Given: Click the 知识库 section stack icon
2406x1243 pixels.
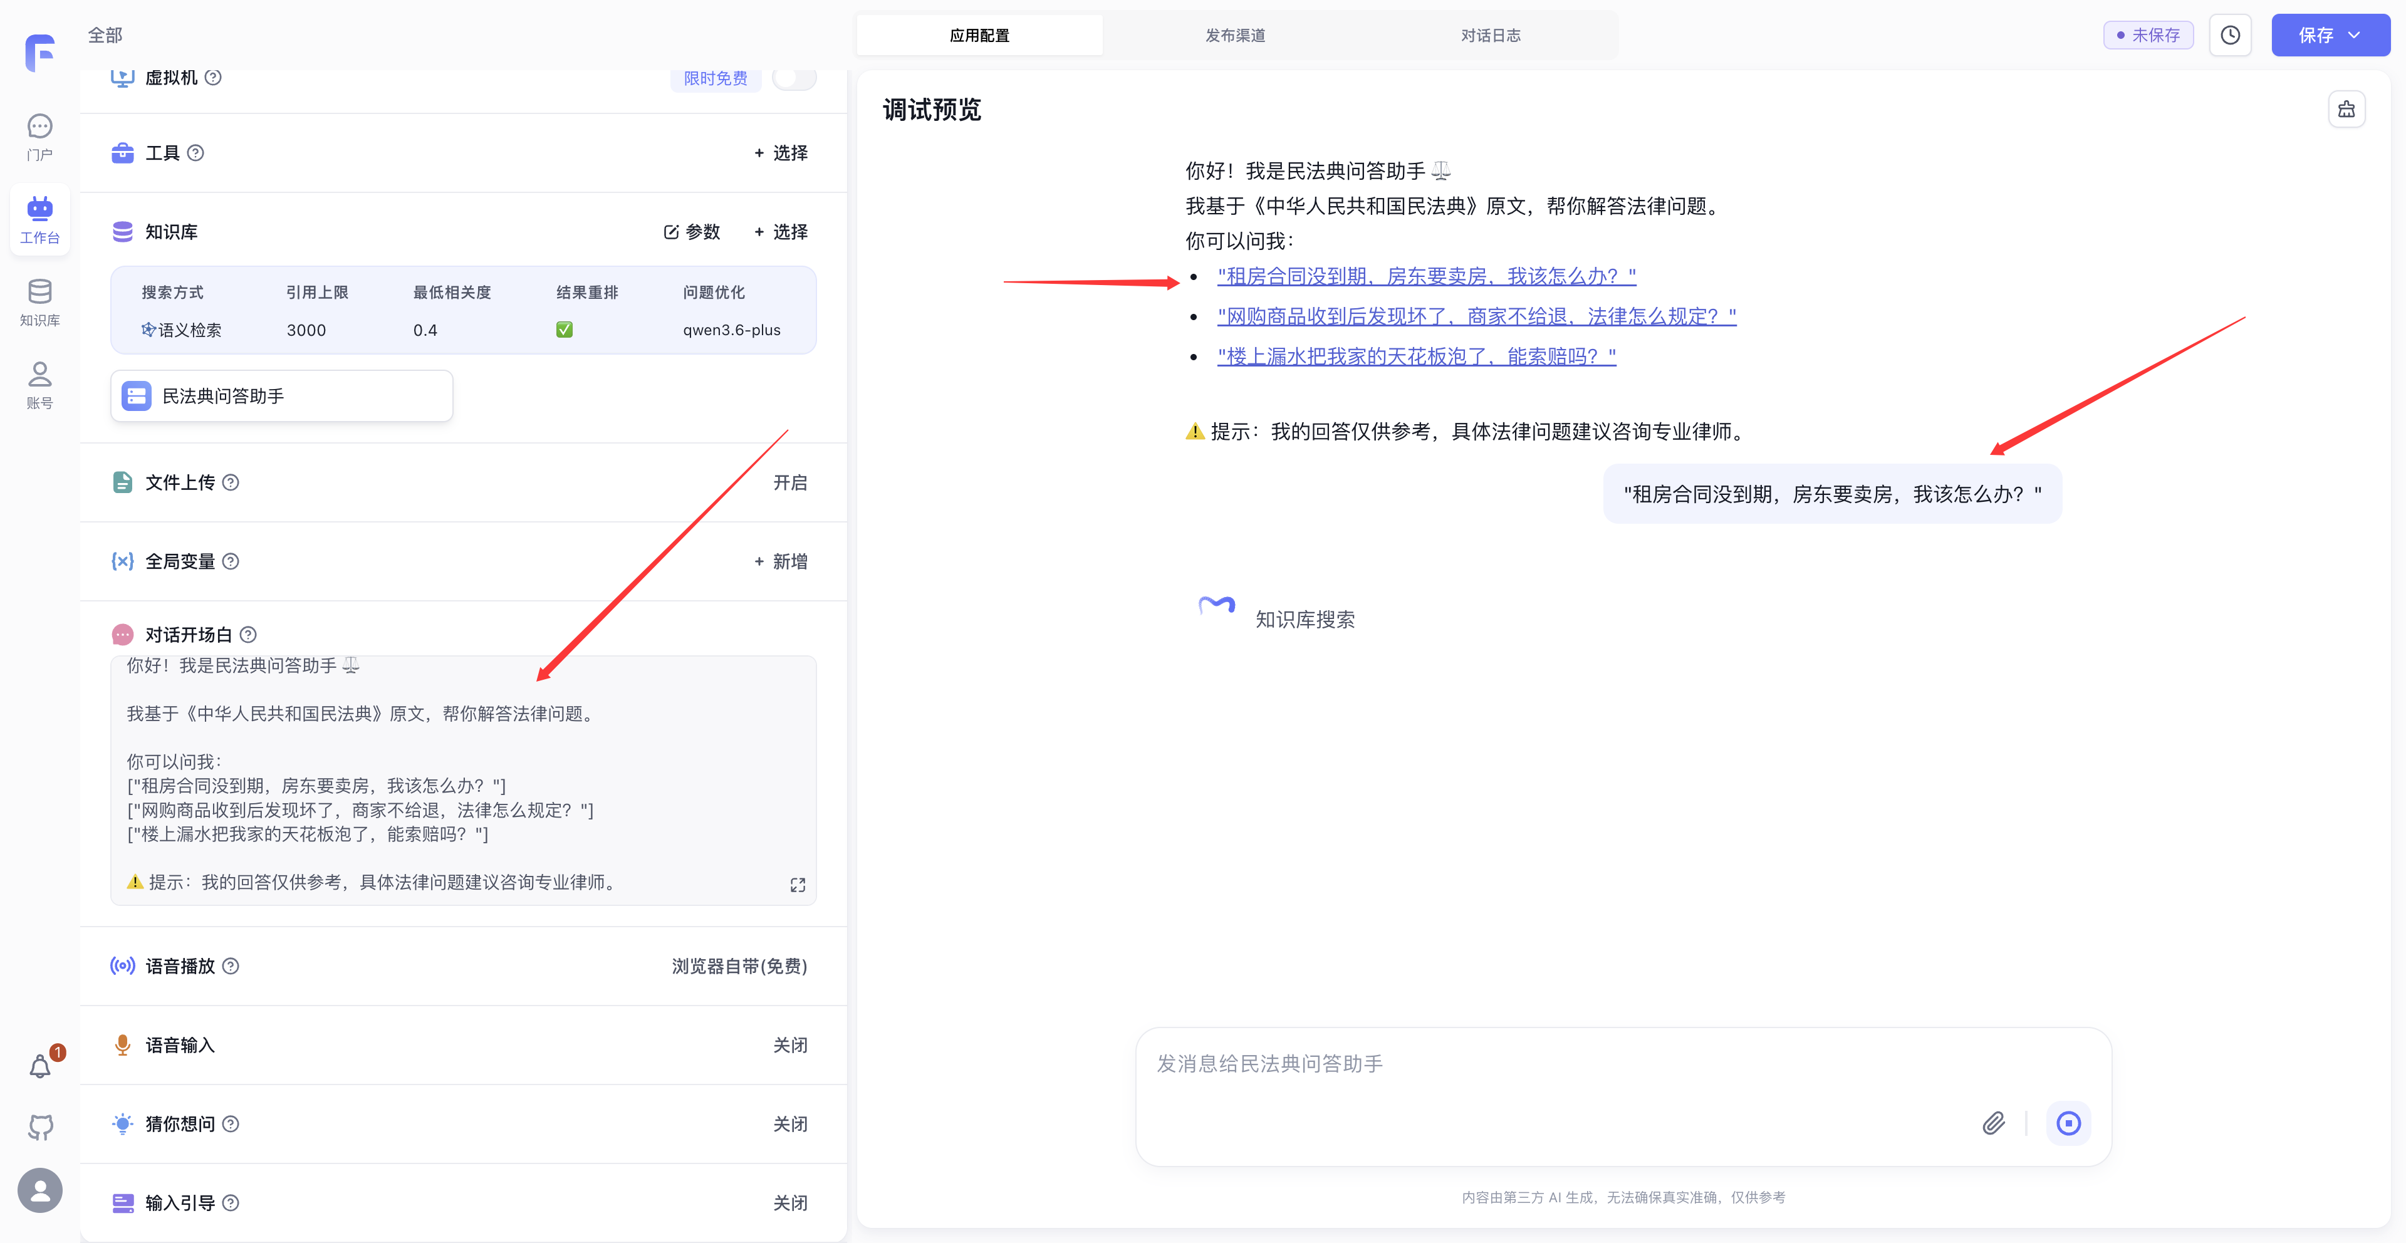Looking at the screenshot, I should coord(122,232).
